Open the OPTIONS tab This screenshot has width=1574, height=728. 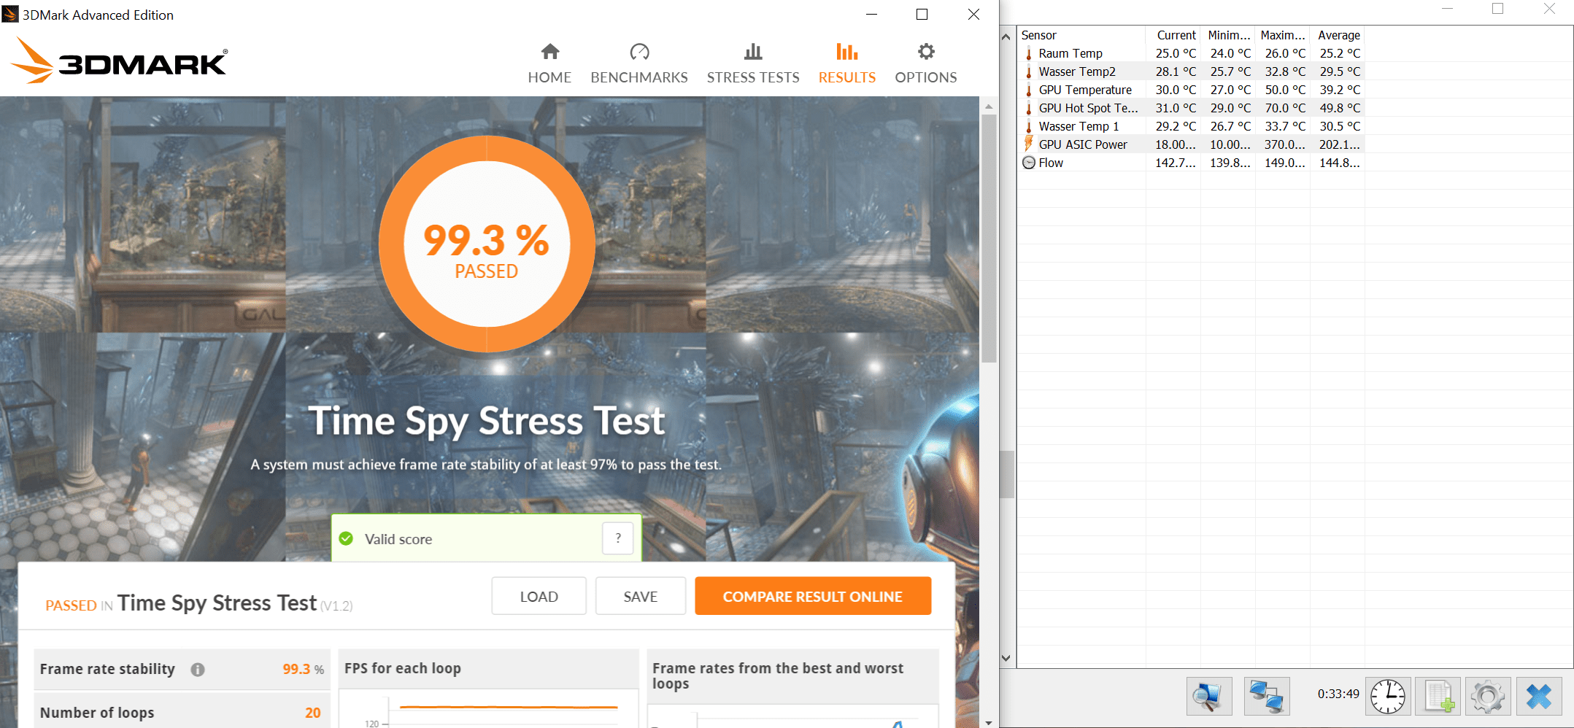(926, 63)
